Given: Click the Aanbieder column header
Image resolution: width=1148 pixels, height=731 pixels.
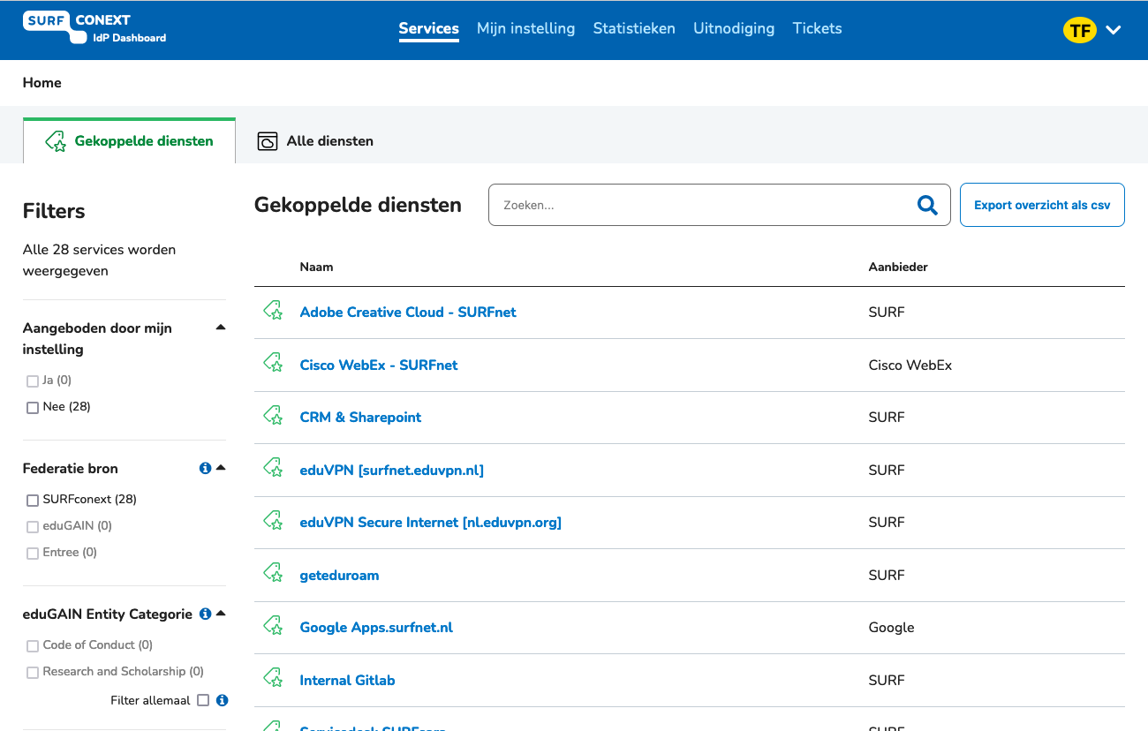Looking at the screenshot, I should [x=898, y=267].
